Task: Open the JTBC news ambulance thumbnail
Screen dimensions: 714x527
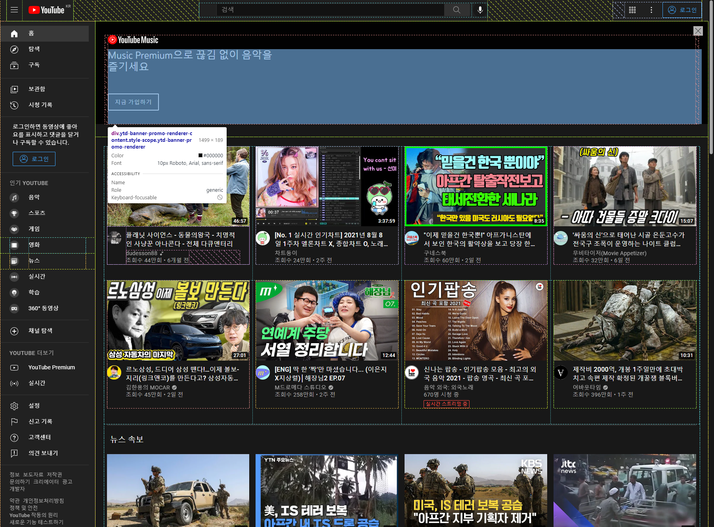Action: tap(625, 491)
